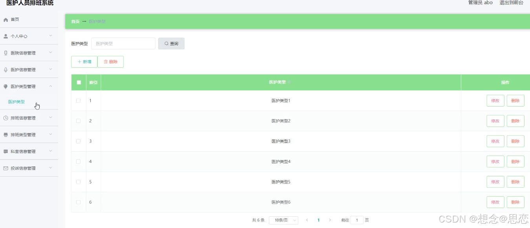Click 修改 for row 医护类型3
The image size is (530, 228).
(x=495, y=141)
